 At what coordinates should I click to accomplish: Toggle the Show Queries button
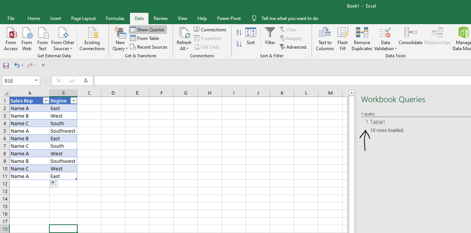(x=148, y=30)
